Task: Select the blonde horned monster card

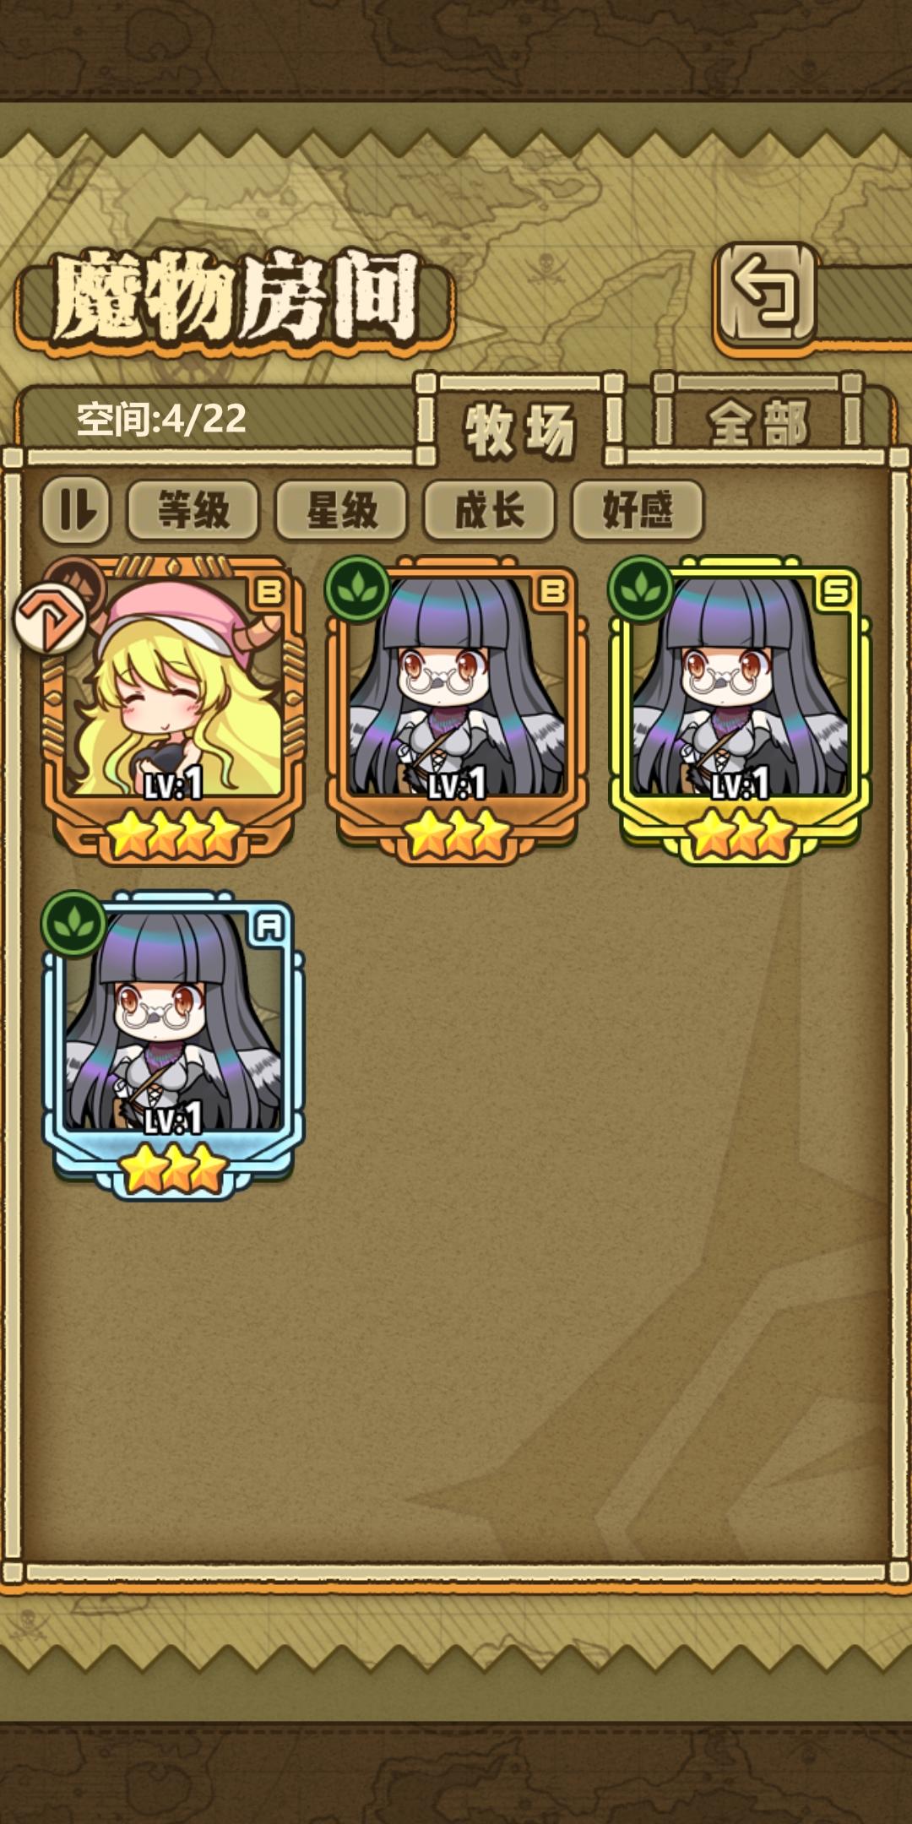Action: click(x=173, y=709)
